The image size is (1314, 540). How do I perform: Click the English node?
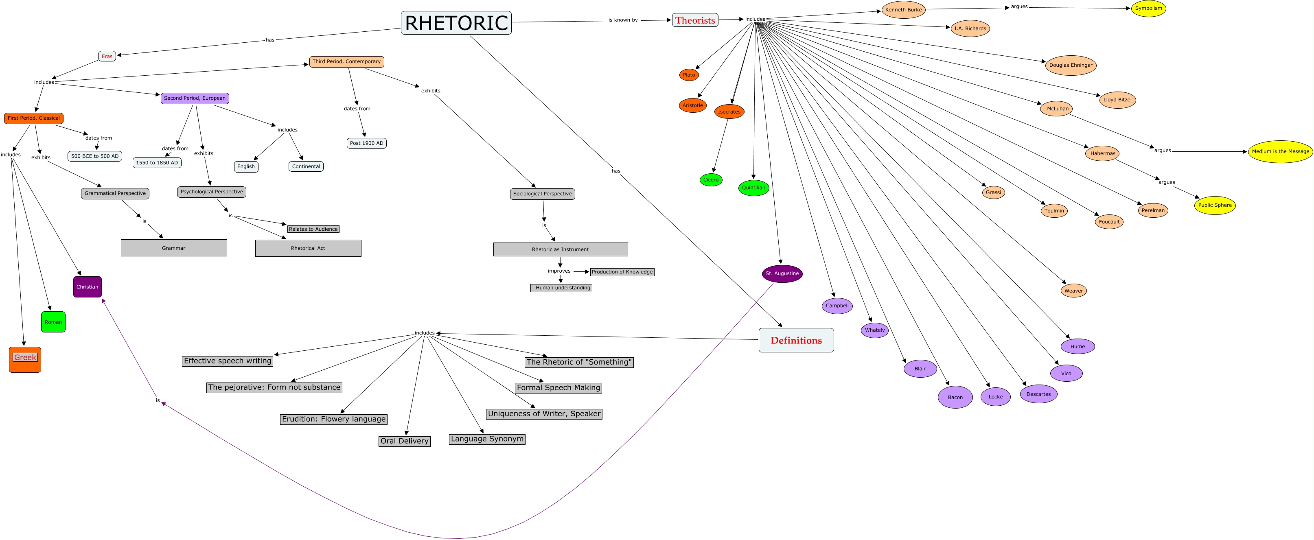point(246,167)
